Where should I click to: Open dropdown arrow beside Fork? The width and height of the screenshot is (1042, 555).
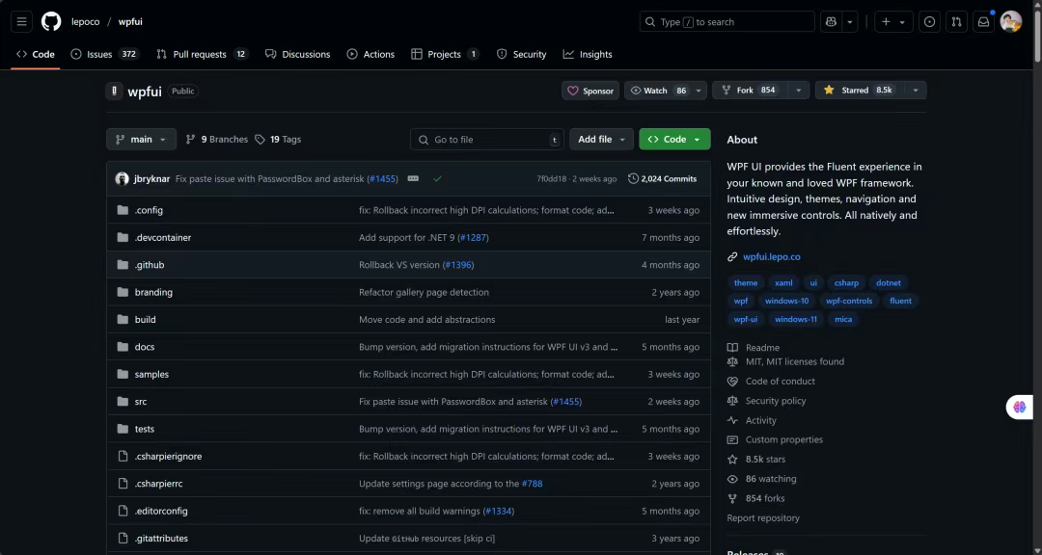point(798,91)
